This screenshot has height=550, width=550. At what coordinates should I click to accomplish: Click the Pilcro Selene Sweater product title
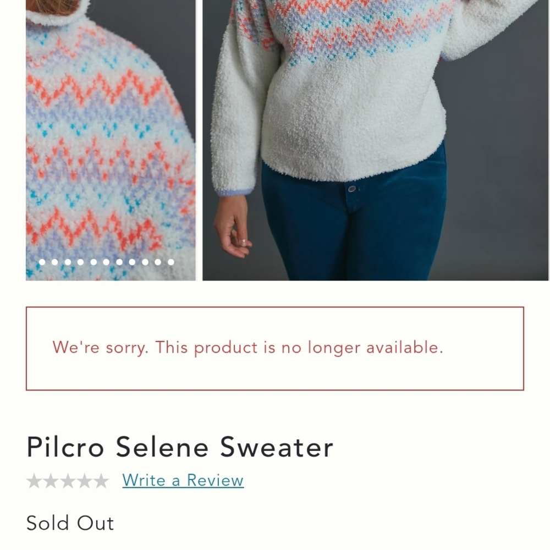[180, 447]
